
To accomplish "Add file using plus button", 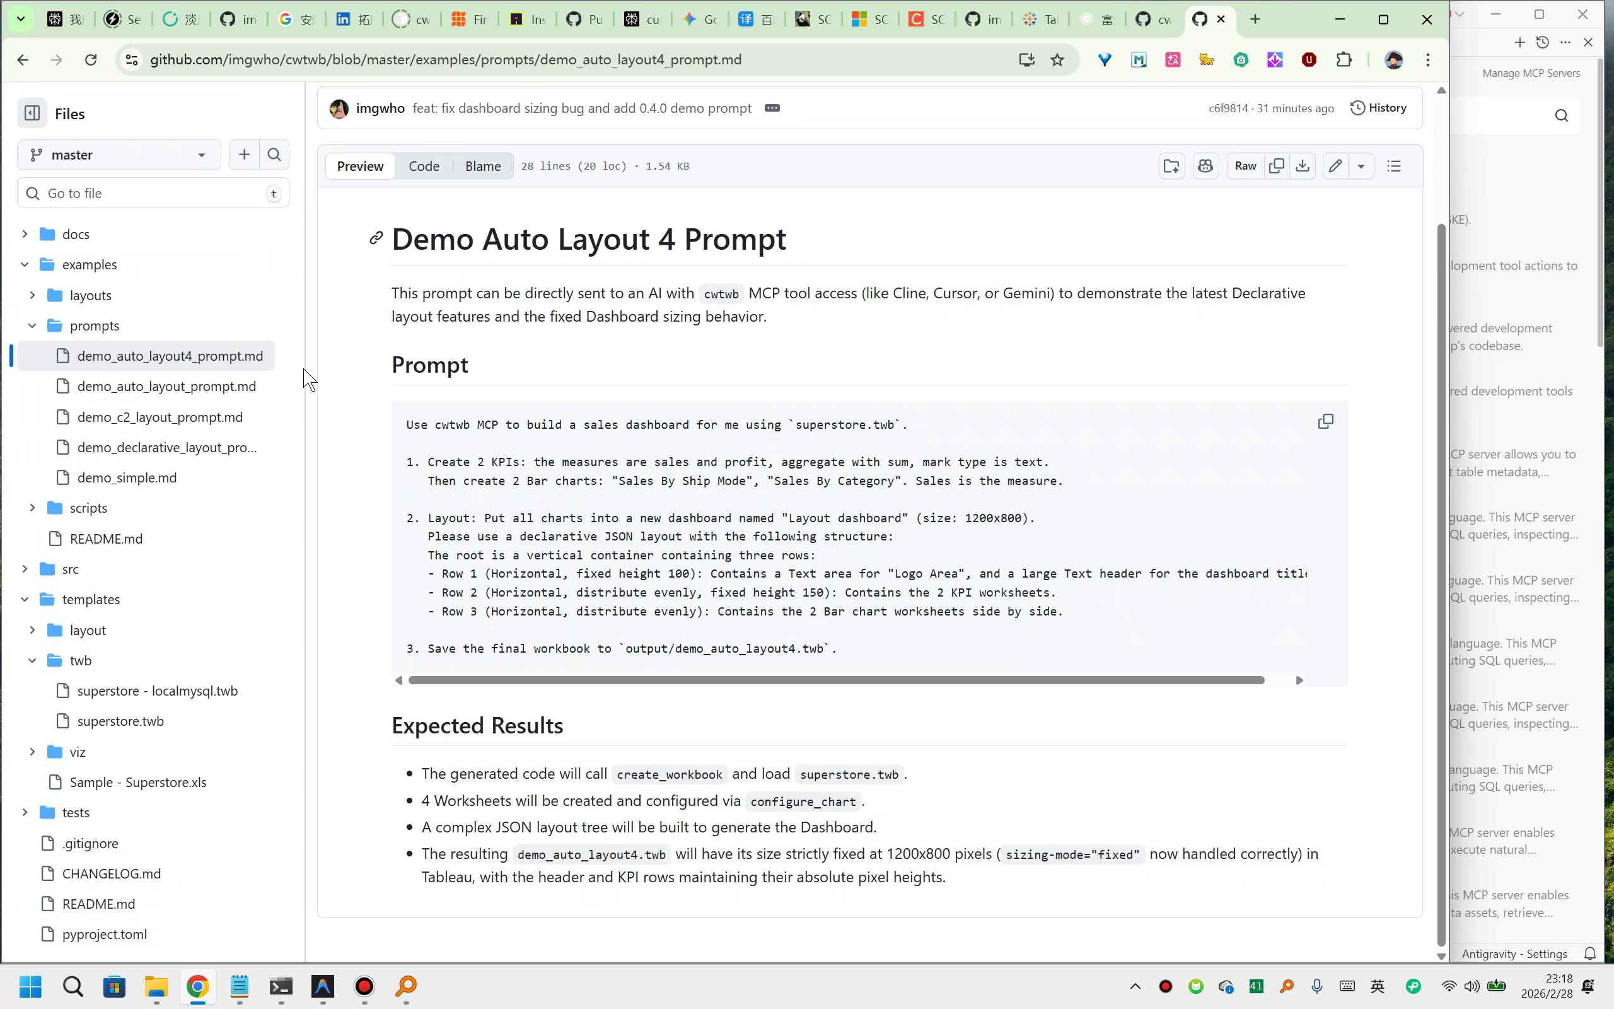I will click(244, 155).
